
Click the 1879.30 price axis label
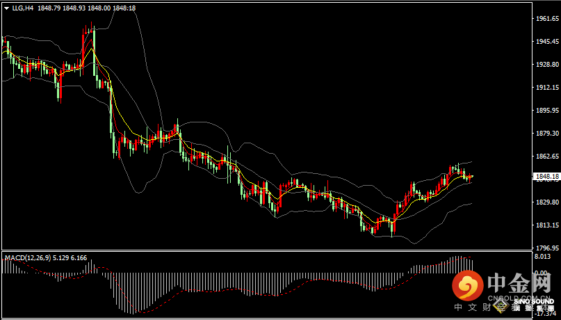point(546,134)
